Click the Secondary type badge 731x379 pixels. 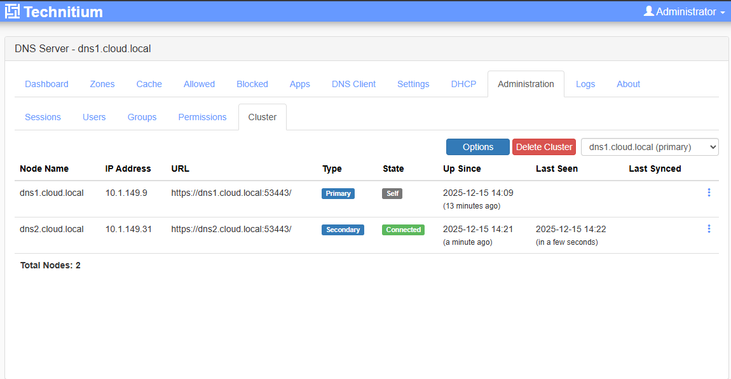[343, 230]
